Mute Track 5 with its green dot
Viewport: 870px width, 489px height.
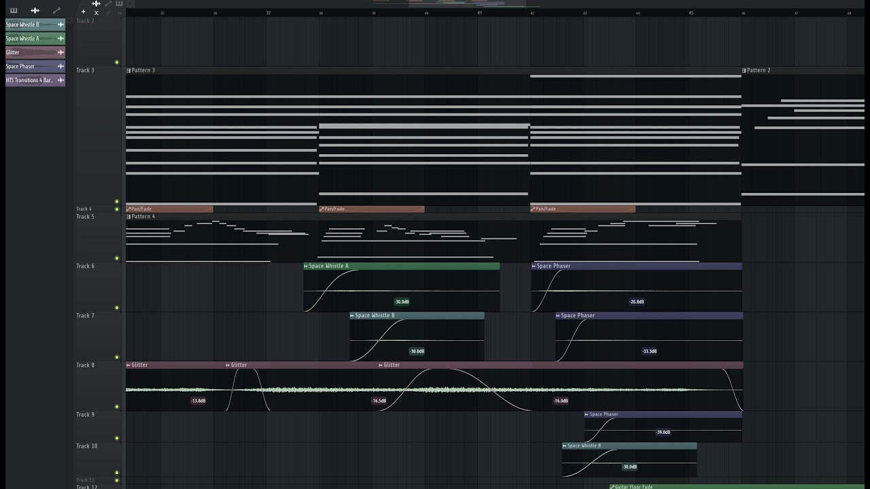click(x=117, y=258)
